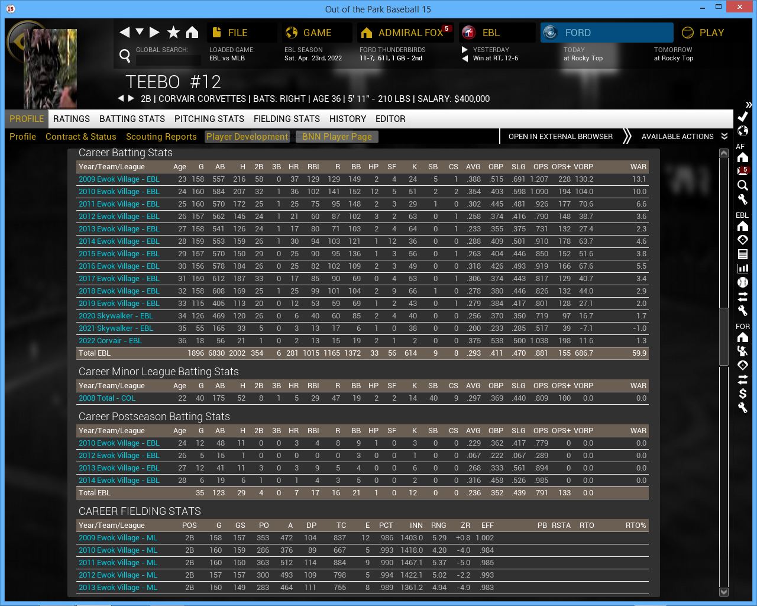
Task: Click the bookmarks star icon
Action: [173, 33]
